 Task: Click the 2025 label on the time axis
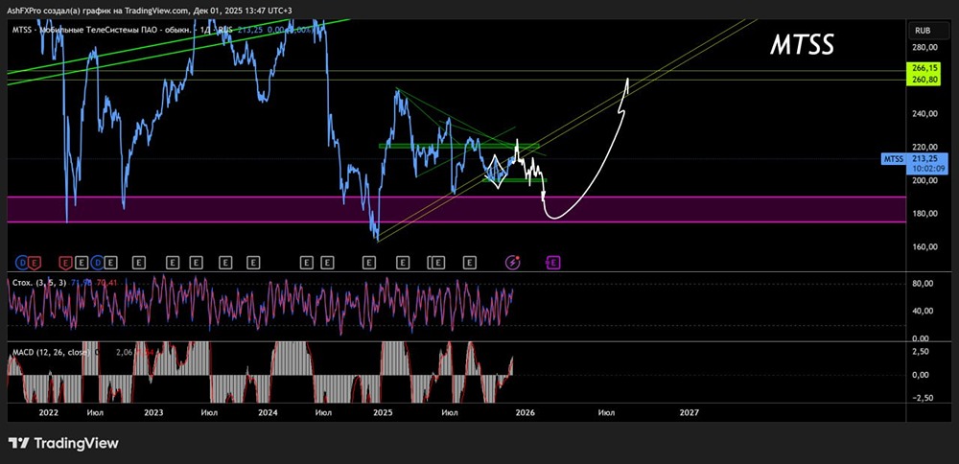[382, 412]
